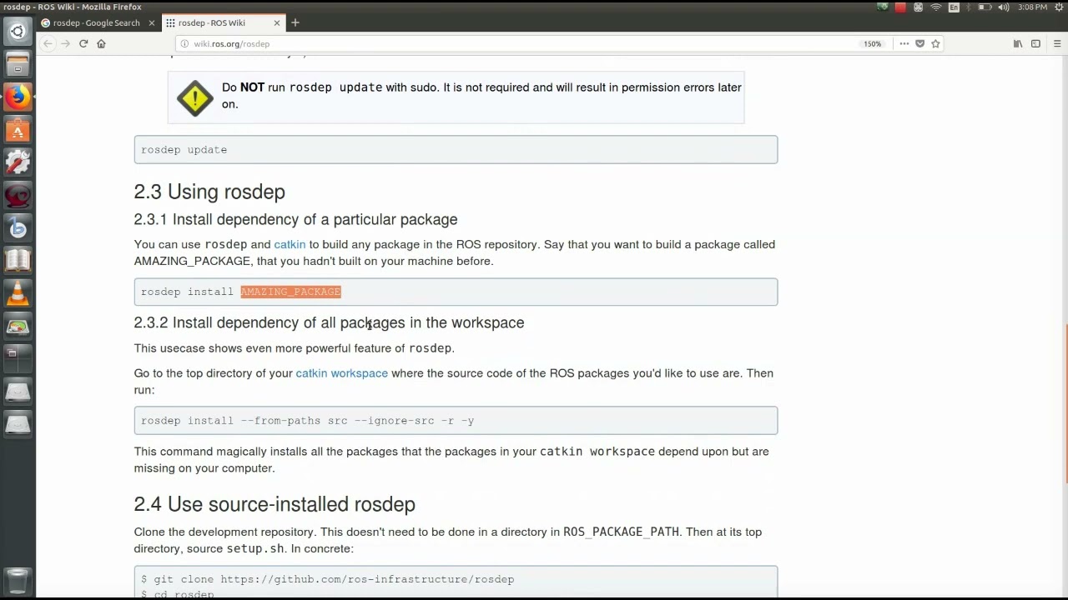Viewport: 1068px width, 600px height.
Task: Open the Bluetooth indicator menu
Action: pyautogui.click(x=969, y=7)
